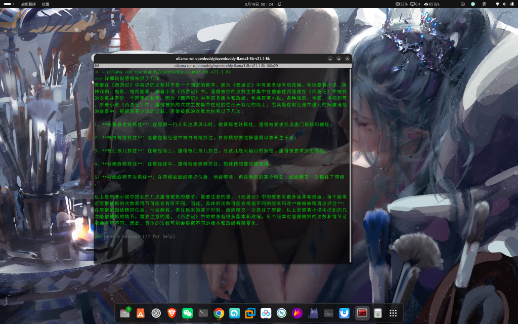Launch WeChat from the dock
This screenshot has width=518, height=324.
pyautogui.click(x=188, y=313)
